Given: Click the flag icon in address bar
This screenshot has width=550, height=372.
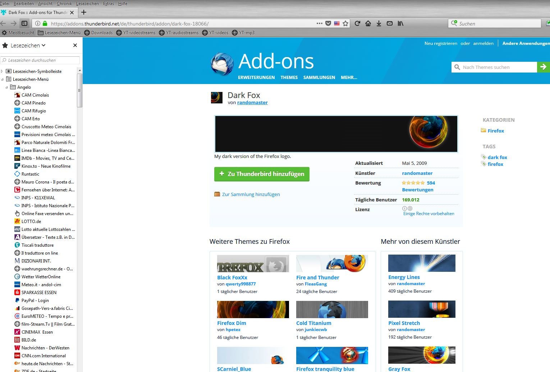Looking at the screenshot, I should [337, 23].
